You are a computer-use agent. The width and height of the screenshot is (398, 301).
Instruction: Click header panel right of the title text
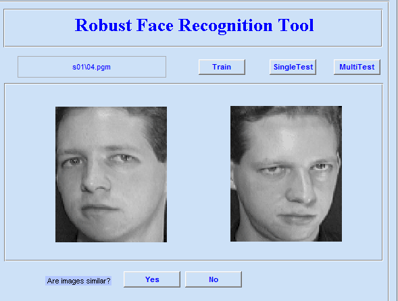pos(348,28)
